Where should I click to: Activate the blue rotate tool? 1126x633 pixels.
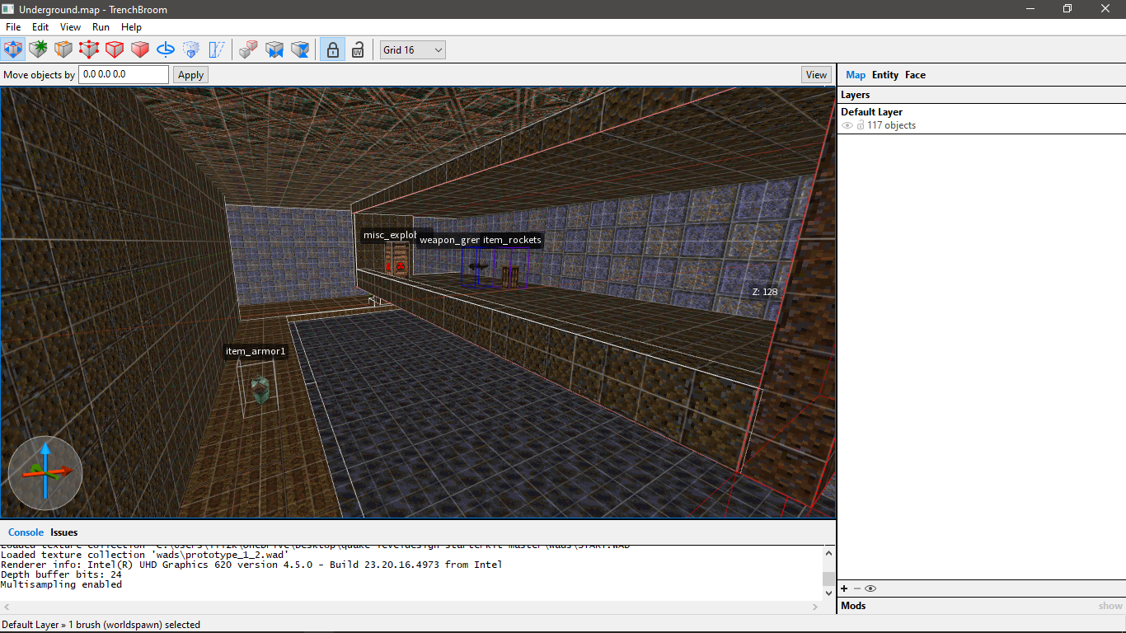(x=166, y=49)
